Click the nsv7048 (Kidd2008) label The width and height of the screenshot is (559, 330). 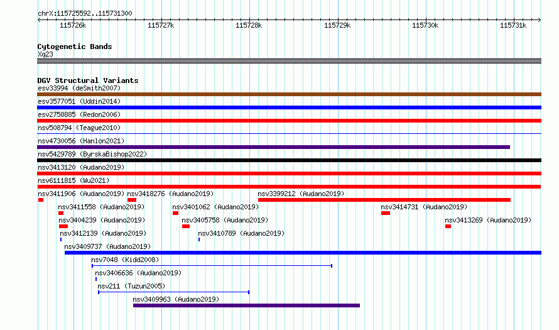125,260
